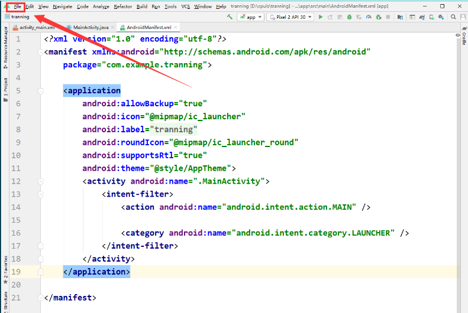Click the user account icon in toolbar
The width and height of the screenshot is (468, 313).
click(463, 17)
